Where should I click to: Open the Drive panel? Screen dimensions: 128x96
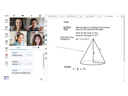(6, 42)
